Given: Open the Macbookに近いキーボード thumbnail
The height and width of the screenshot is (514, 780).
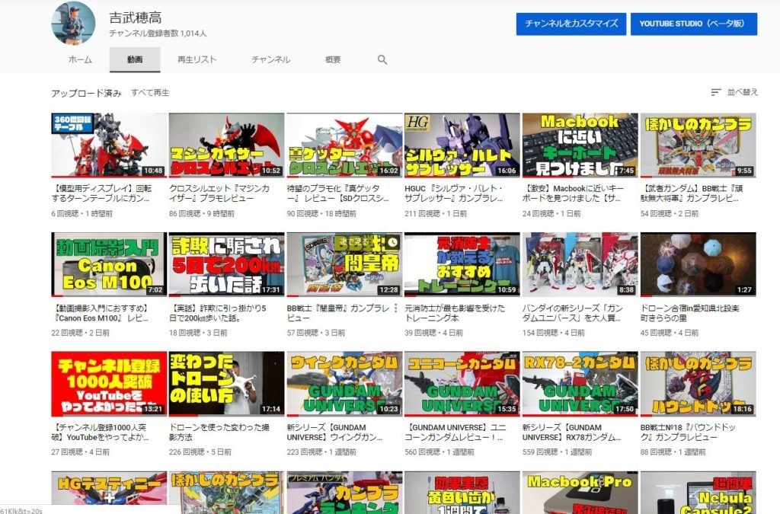Looking at the screenshot, I should click(x=580, y=145).
